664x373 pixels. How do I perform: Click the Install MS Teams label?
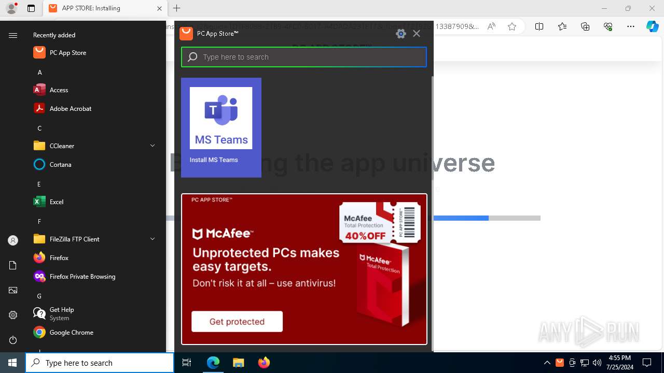click(214, 160)
